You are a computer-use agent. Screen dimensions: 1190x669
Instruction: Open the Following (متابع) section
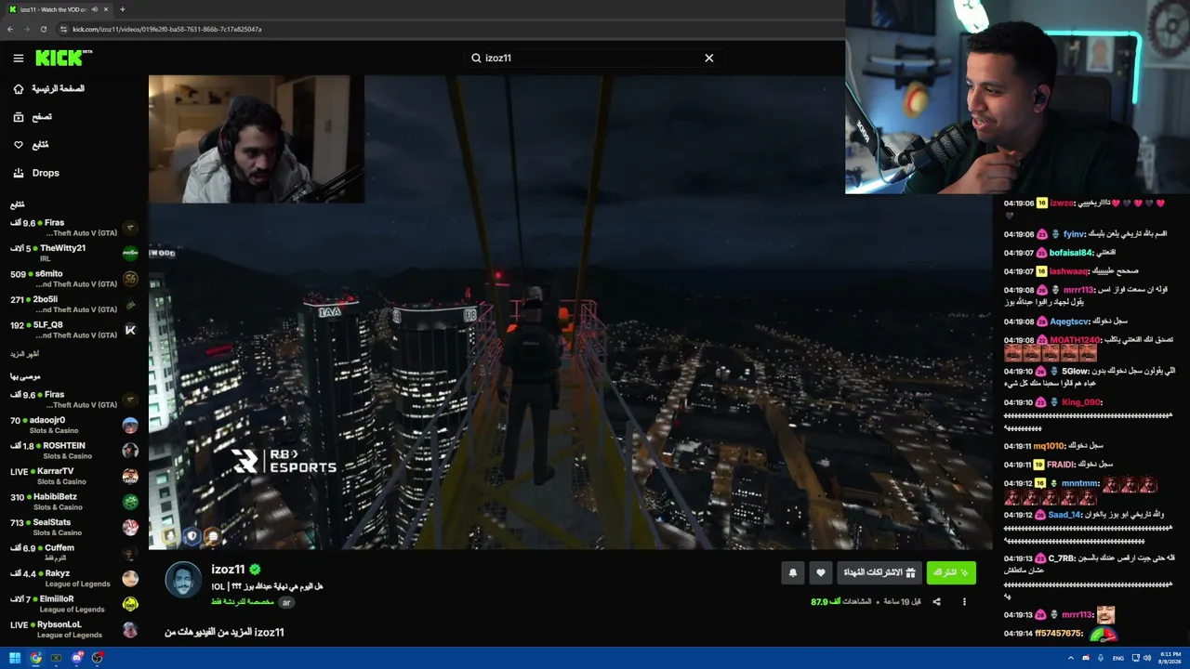(x=31, y=145)
